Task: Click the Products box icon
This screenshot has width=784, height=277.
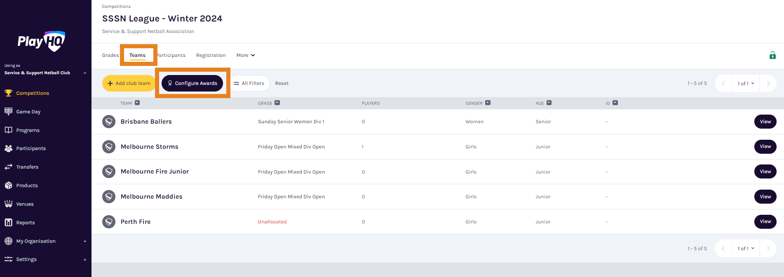Action: pyautogui.click(x=8, y=185)
